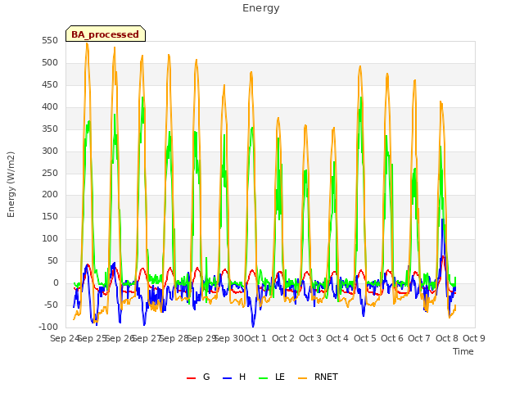
Task: Click the '250' y-axis tick label
Action: point(50,173)
